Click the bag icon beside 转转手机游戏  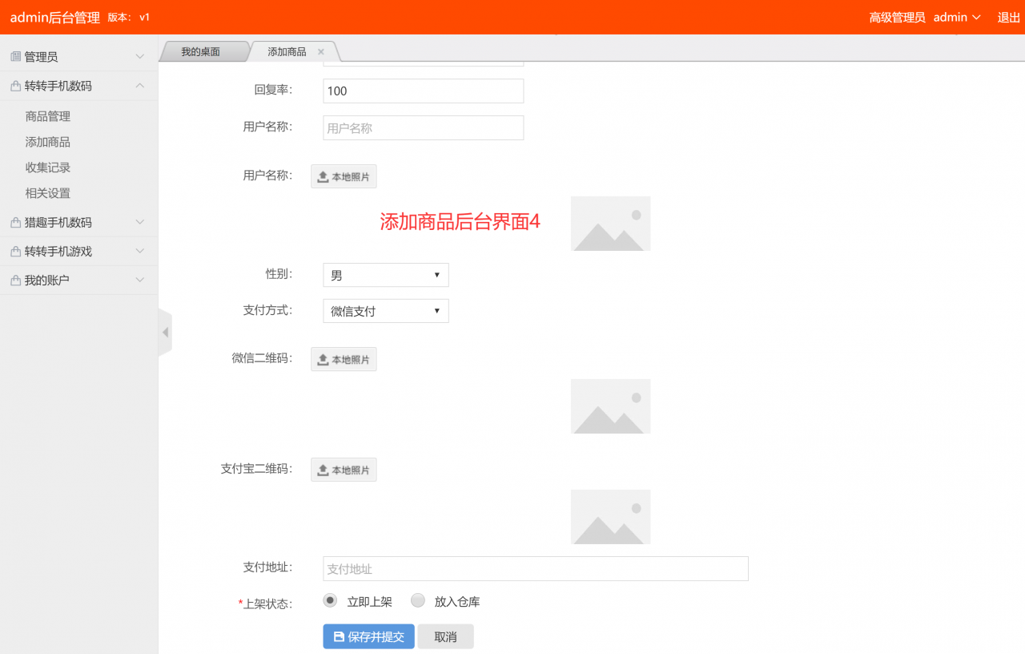(x=15, y=252)
